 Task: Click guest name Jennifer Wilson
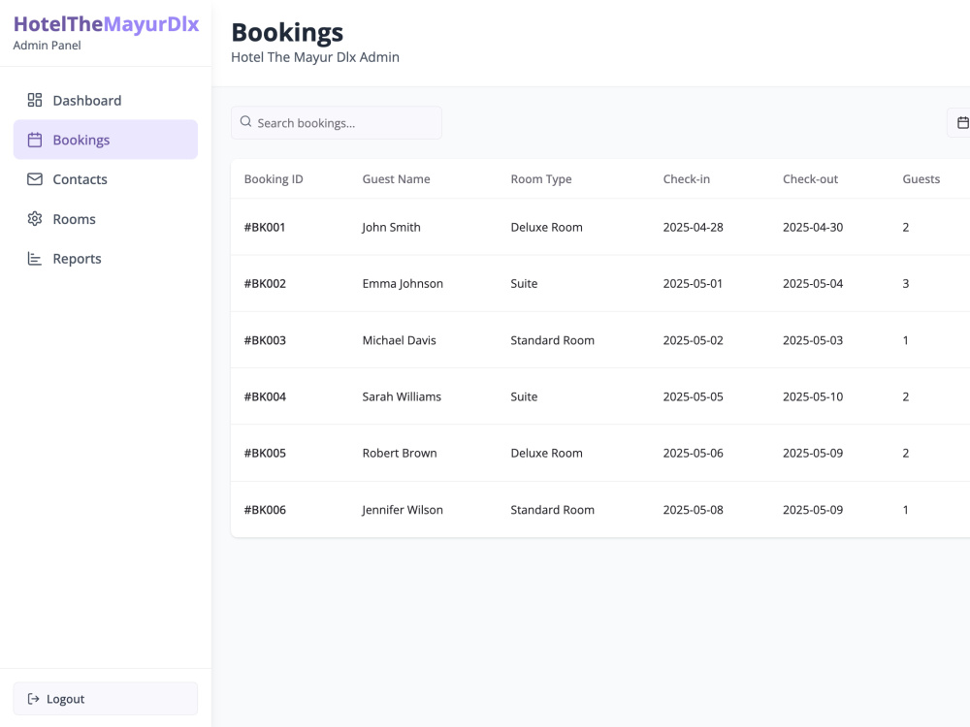pos(403,510)
